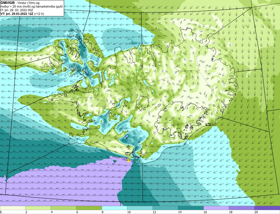Viewport: 280px width, 214px height.
Task: Click the legend scale label 6
Action: (x=77, y=212)
